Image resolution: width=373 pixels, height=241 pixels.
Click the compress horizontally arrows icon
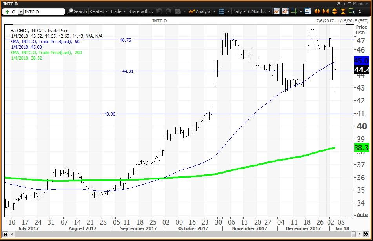pos(326,11)
